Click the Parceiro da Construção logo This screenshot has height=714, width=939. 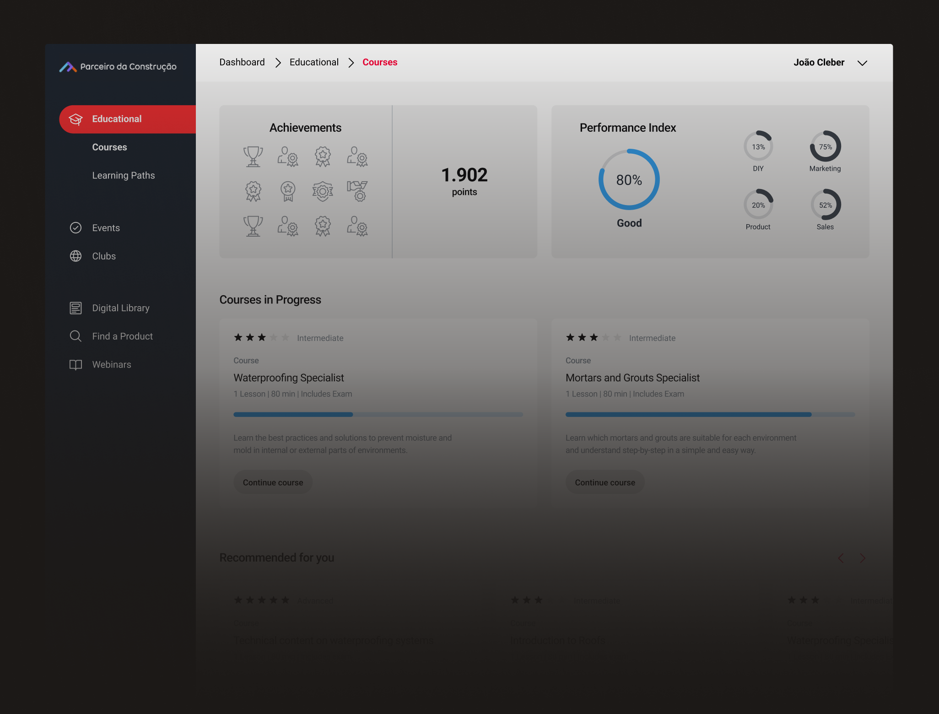tap(119, 66)
